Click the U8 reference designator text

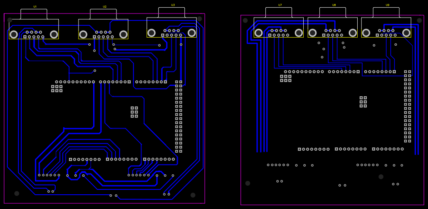(x=334, y=5)
